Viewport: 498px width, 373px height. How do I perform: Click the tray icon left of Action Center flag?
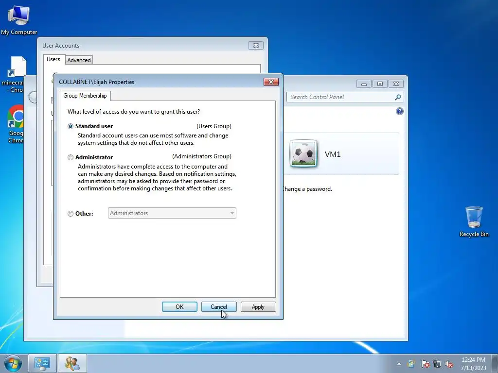411,364
